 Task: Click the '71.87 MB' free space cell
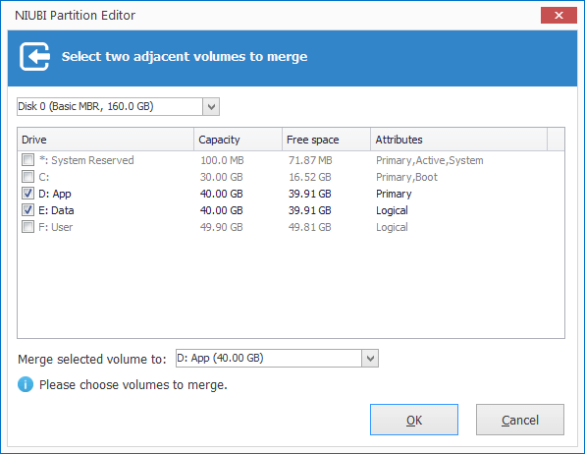pyautogui.click(x=310, y=160)
